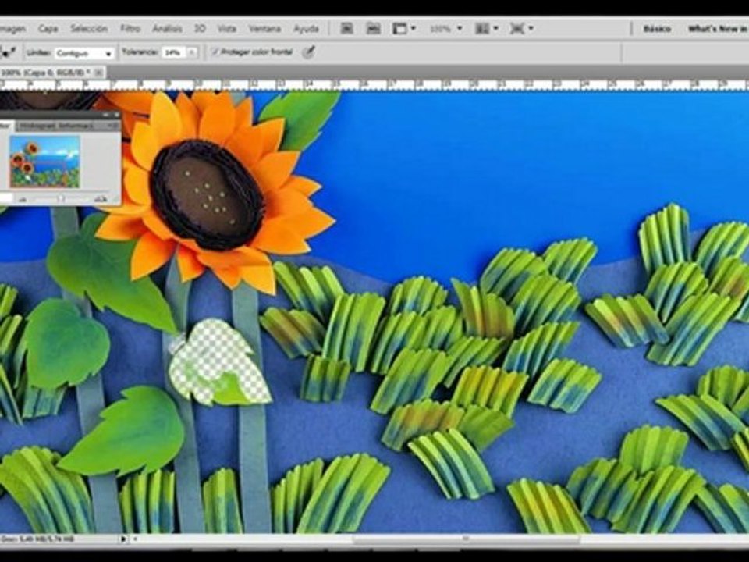Open the 100% zoom level dropdown
Viewport: 749px width, 562px height.
(445, 29)
